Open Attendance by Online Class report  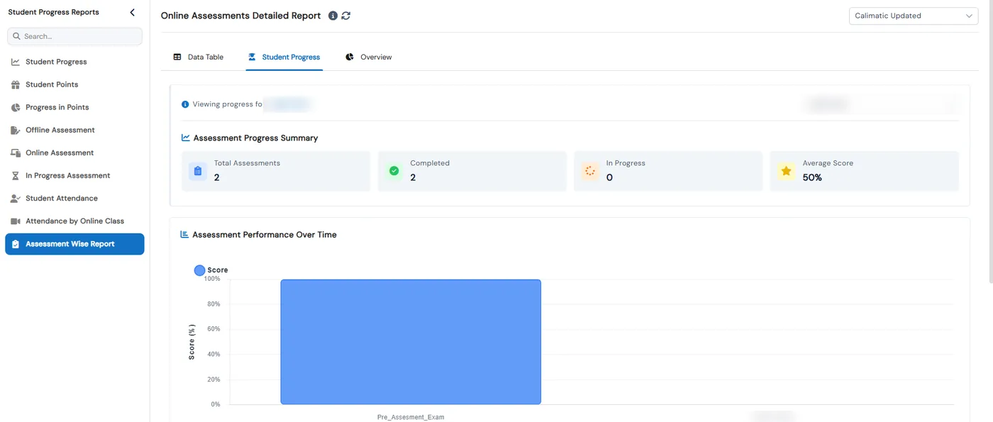pos(74,221)
